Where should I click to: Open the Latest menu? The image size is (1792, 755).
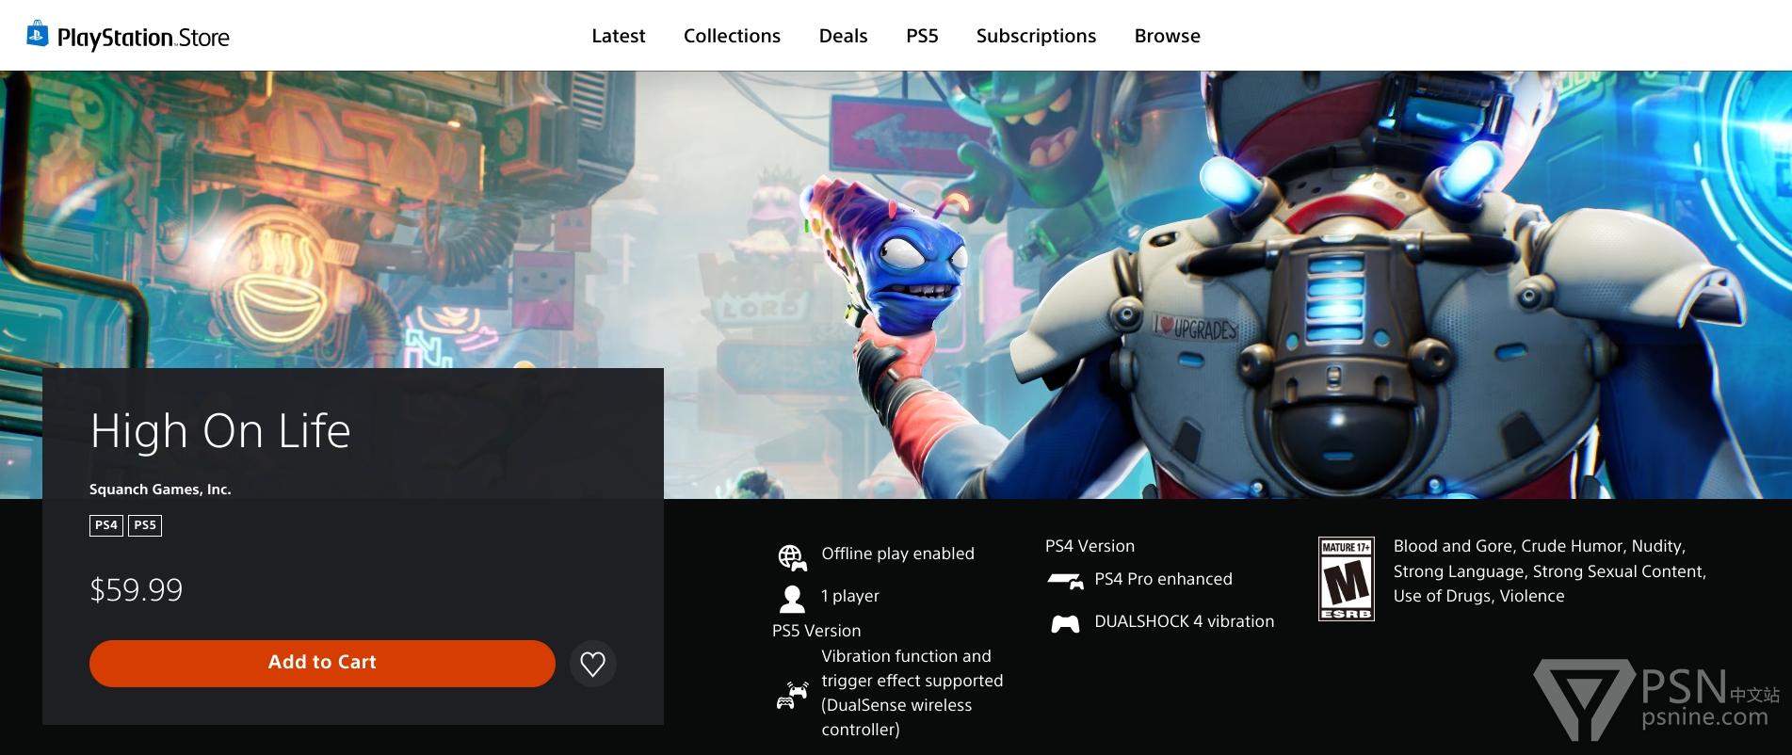(x=619, y=36)
